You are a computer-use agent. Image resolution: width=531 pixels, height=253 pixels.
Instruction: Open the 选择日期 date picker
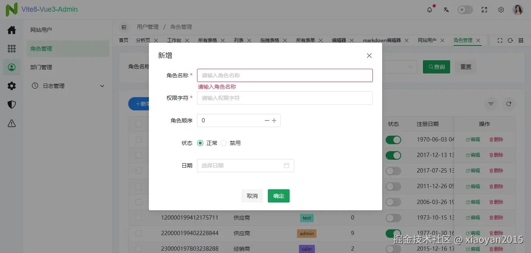pyautogui.click(x=246, y=166)
